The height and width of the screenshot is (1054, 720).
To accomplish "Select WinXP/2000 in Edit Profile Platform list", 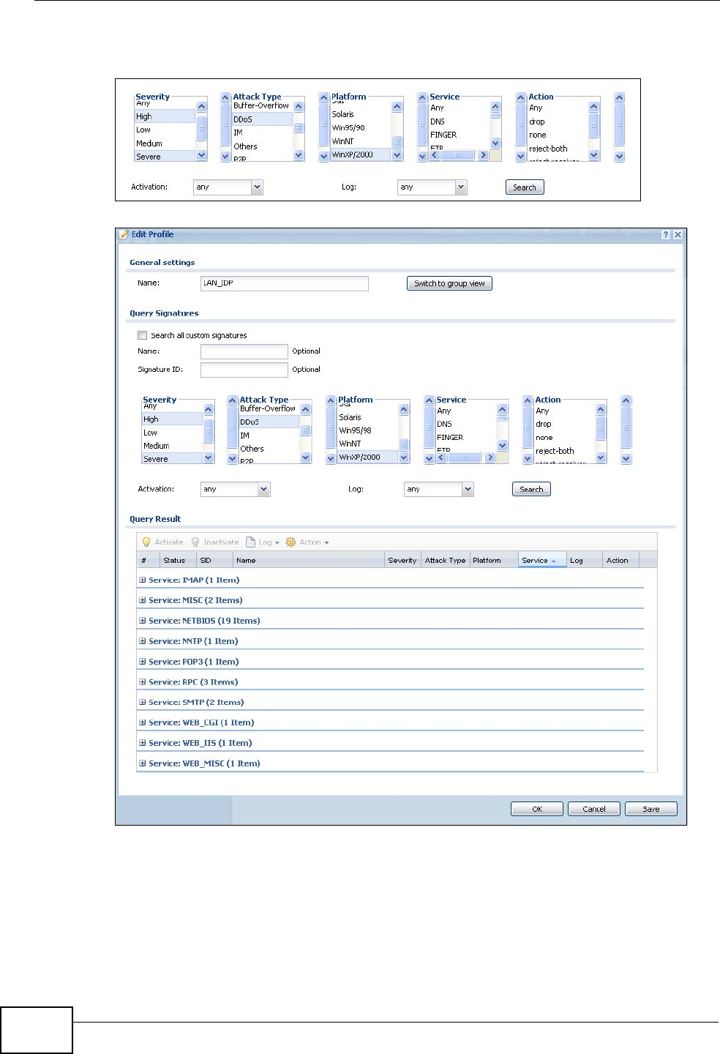I will pos(367,457).
